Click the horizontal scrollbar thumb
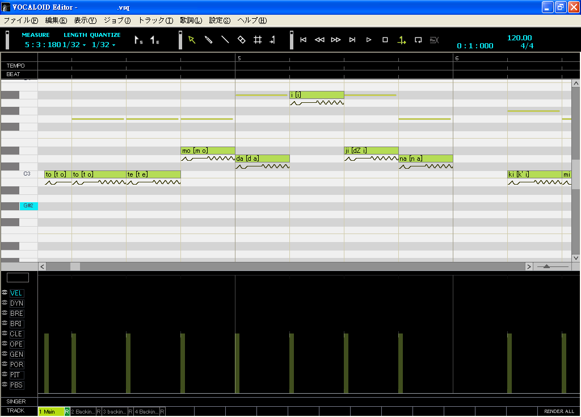This screenshot has width=581, height=417. [x=75, y=266]
